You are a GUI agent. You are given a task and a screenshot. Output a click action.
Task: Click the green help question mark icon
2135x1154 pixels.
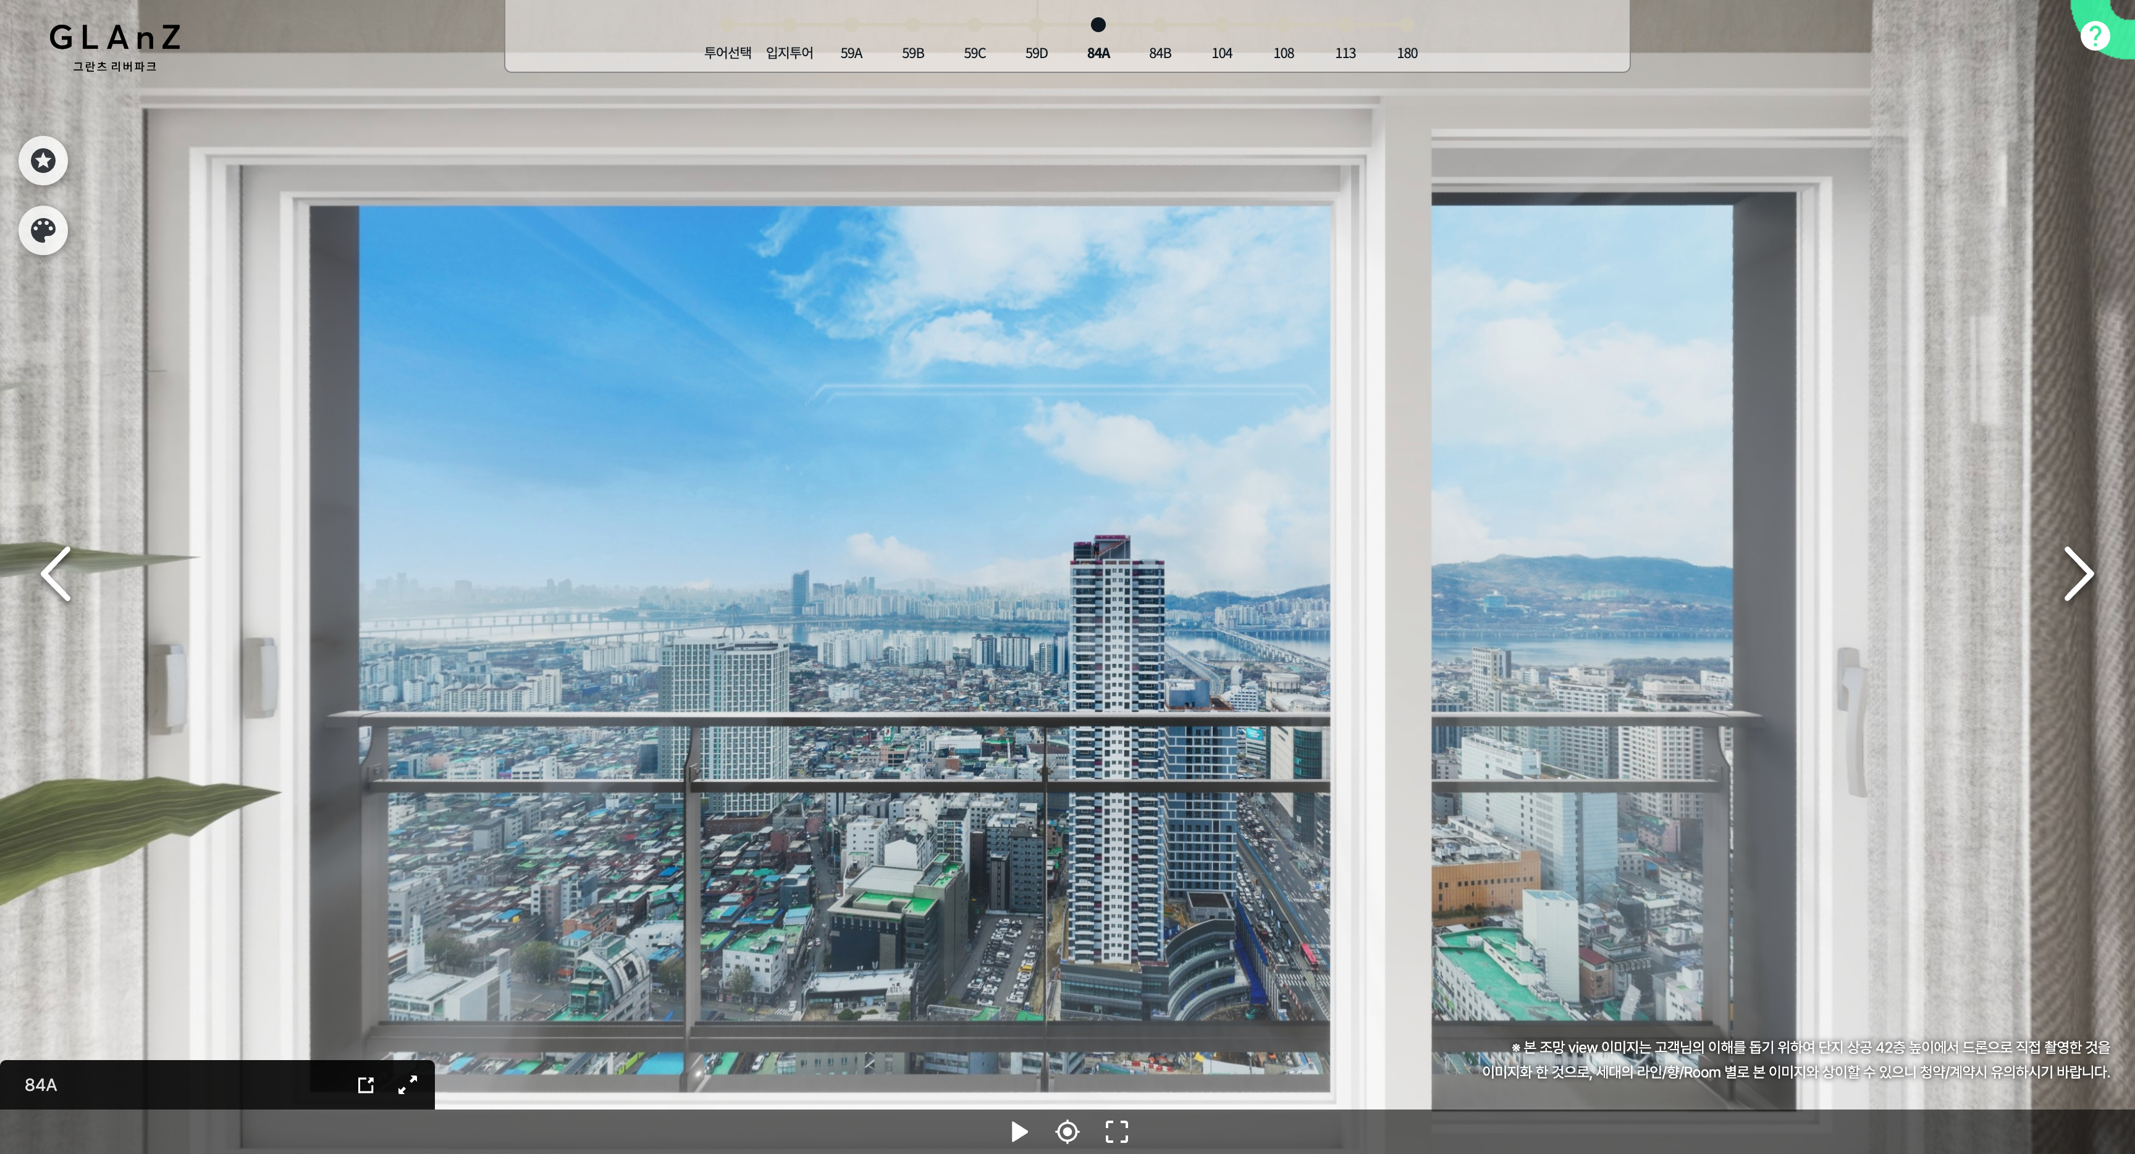[x=2094, y=35]
